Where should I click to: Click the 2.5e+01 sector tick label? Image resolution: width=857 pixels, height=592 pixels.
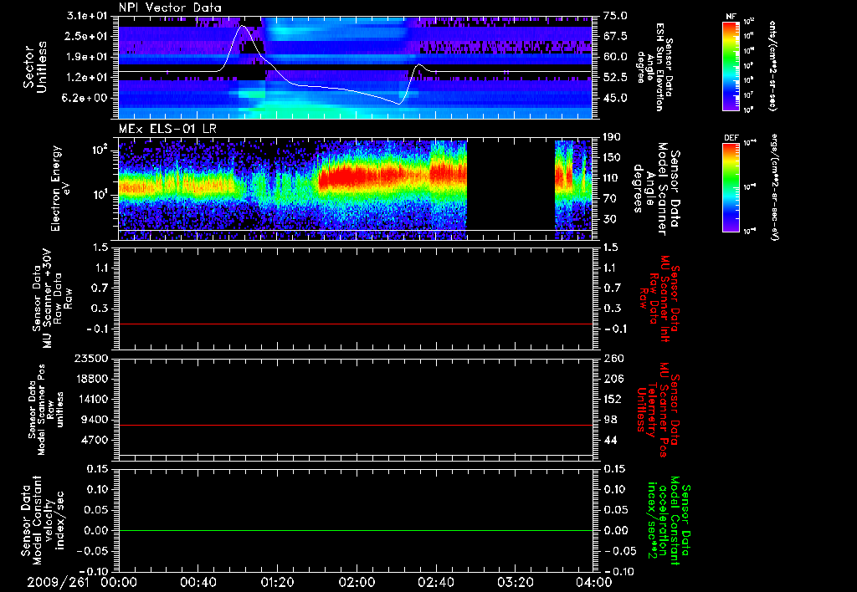(87, 36)
